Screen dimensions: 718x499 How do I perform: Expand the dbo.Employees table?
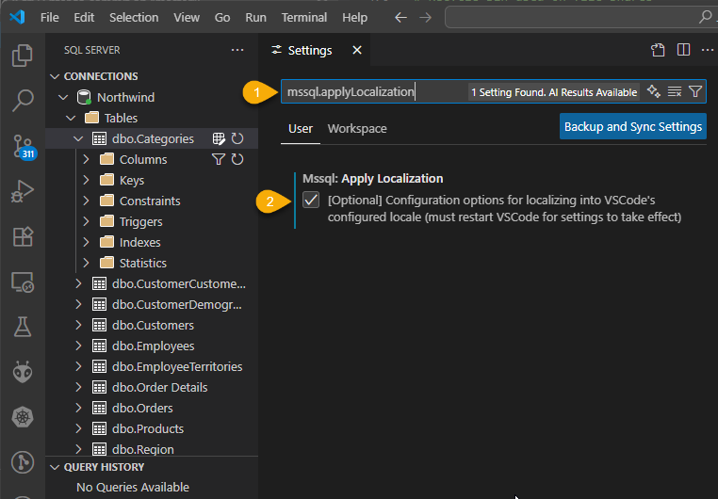coord(79,346)
